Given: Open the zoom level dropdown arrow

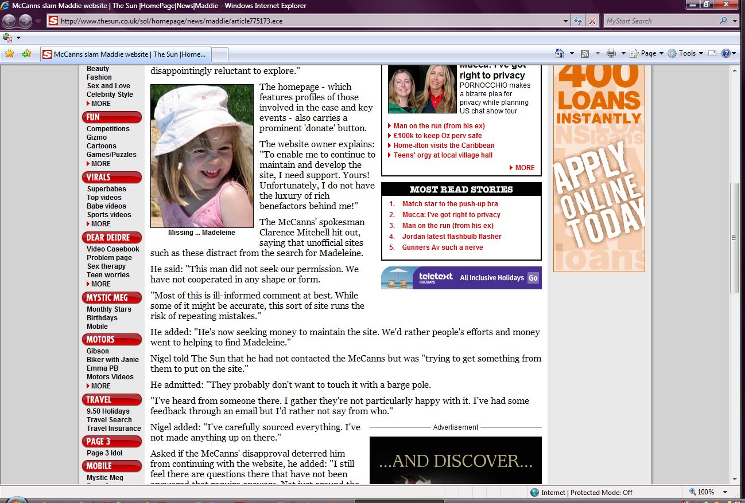Looking at the screenshot, I should coord(725,492).
